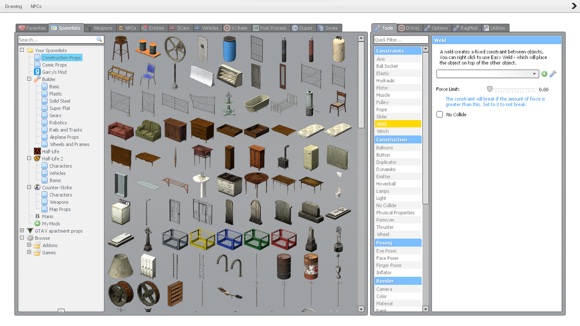
Task: Enable the No Collide checkbox
Action: point(439,114)
